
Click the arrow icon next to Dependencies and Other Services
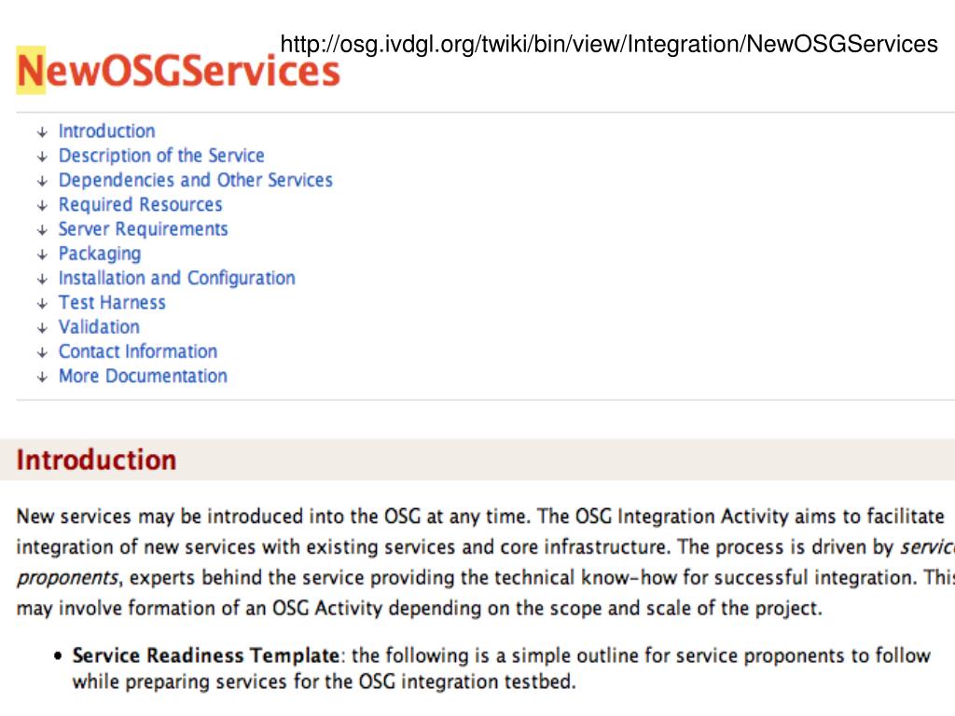coord(42,181)
